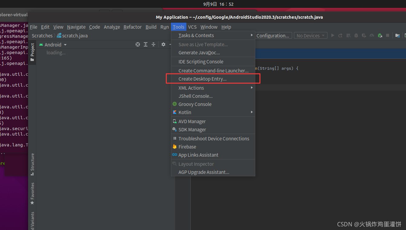Open Project Structure folder icon in toolbar
This screenshot has height=230, width=406.
[398, 35]
